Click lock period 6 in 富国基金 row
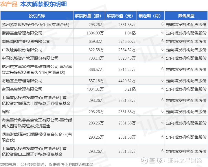Image resolution: width=208 pixels, height=167 pixels. tap(162, 89)
